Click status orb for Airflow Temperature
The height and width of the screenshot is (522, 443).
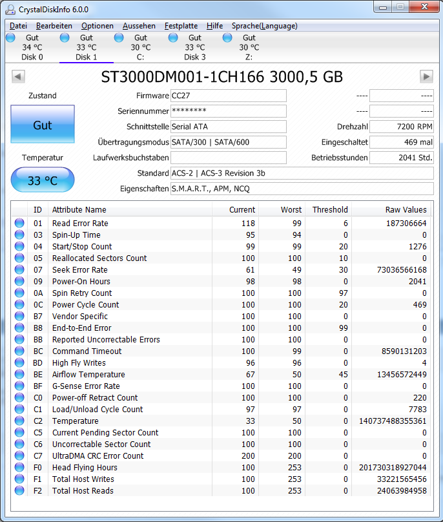(x=19, y=374)
